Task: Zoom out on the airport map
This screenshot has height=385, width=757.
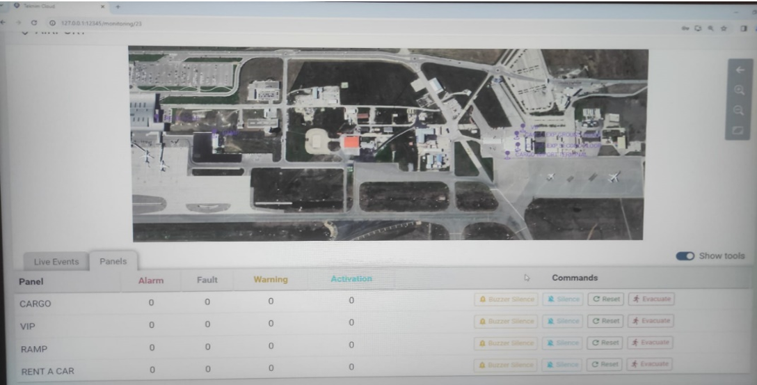Action: (739, 110)
